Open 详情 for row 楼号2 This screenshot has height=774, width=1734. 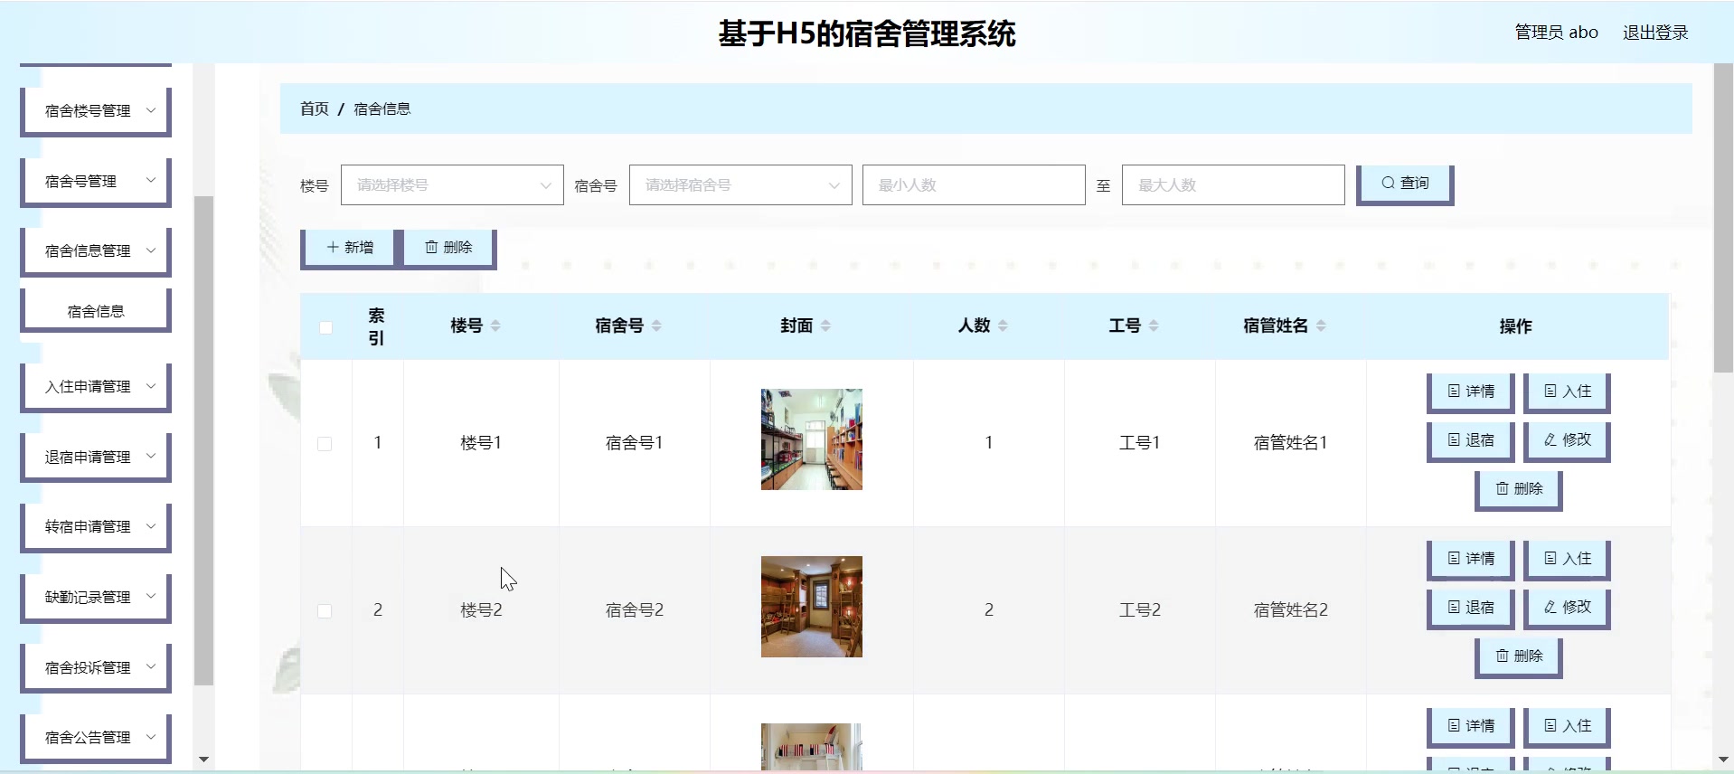pos(1471,559)
